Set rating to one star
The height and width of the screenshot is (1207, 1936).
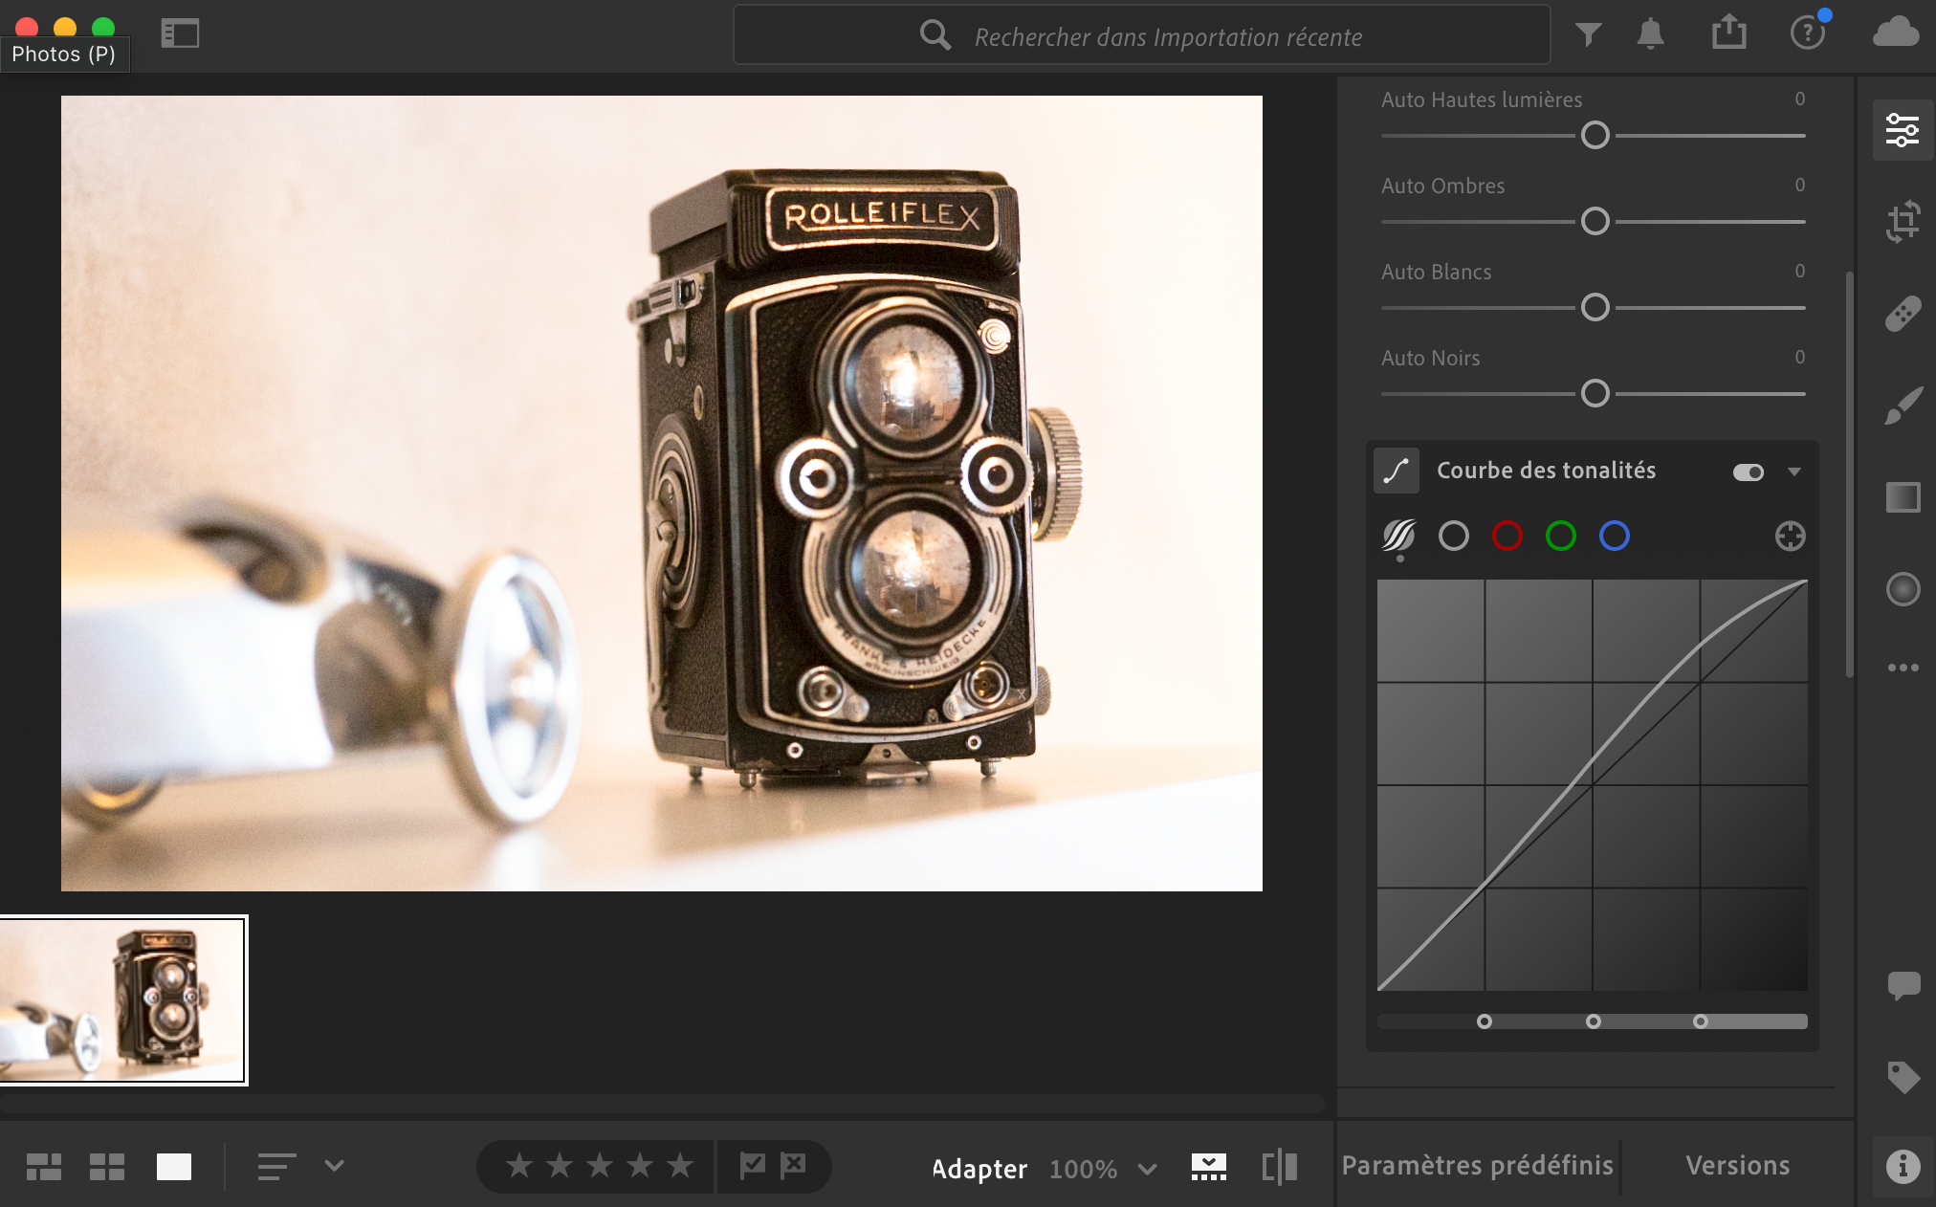(519, 1165)
